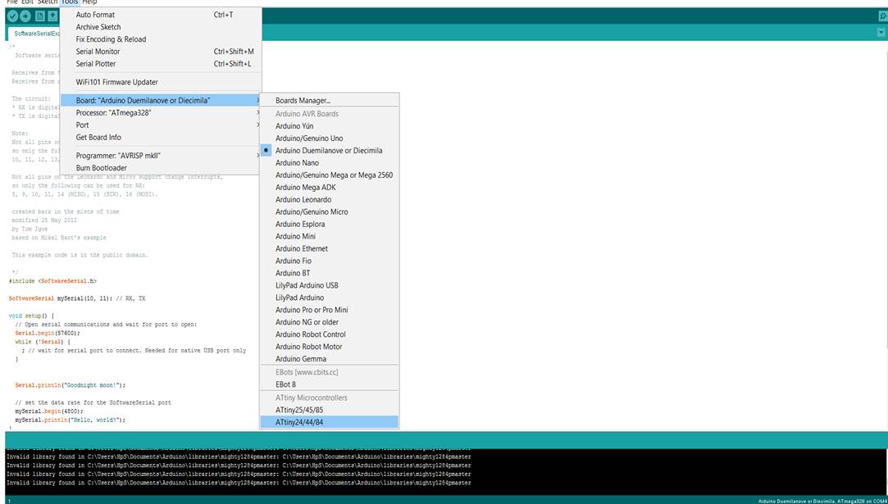Open WiFi101 Firmware Updater
The width and height of the screenshot is (888, 504).
[x=160, y=82]
